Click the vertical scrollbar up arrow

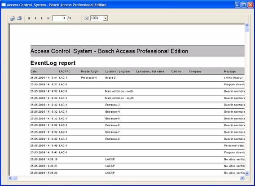(247, 25)
